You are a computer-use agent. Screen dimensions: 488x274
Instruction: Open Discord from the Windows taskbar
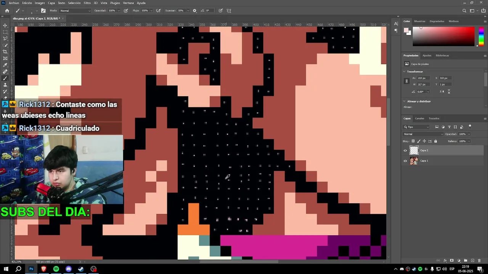[x=69, y=269]
